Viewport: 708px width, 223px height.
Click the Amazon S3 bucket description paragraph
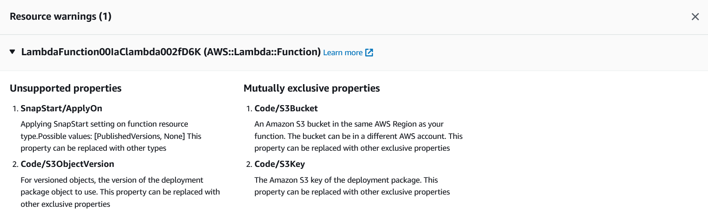pos(358,136)
